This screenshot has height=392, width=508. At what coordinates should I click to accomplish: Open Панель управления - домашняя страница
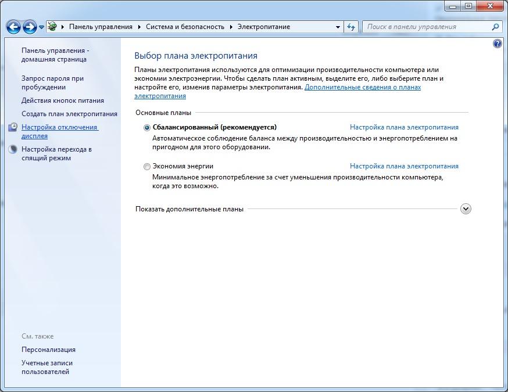(55, 55)
